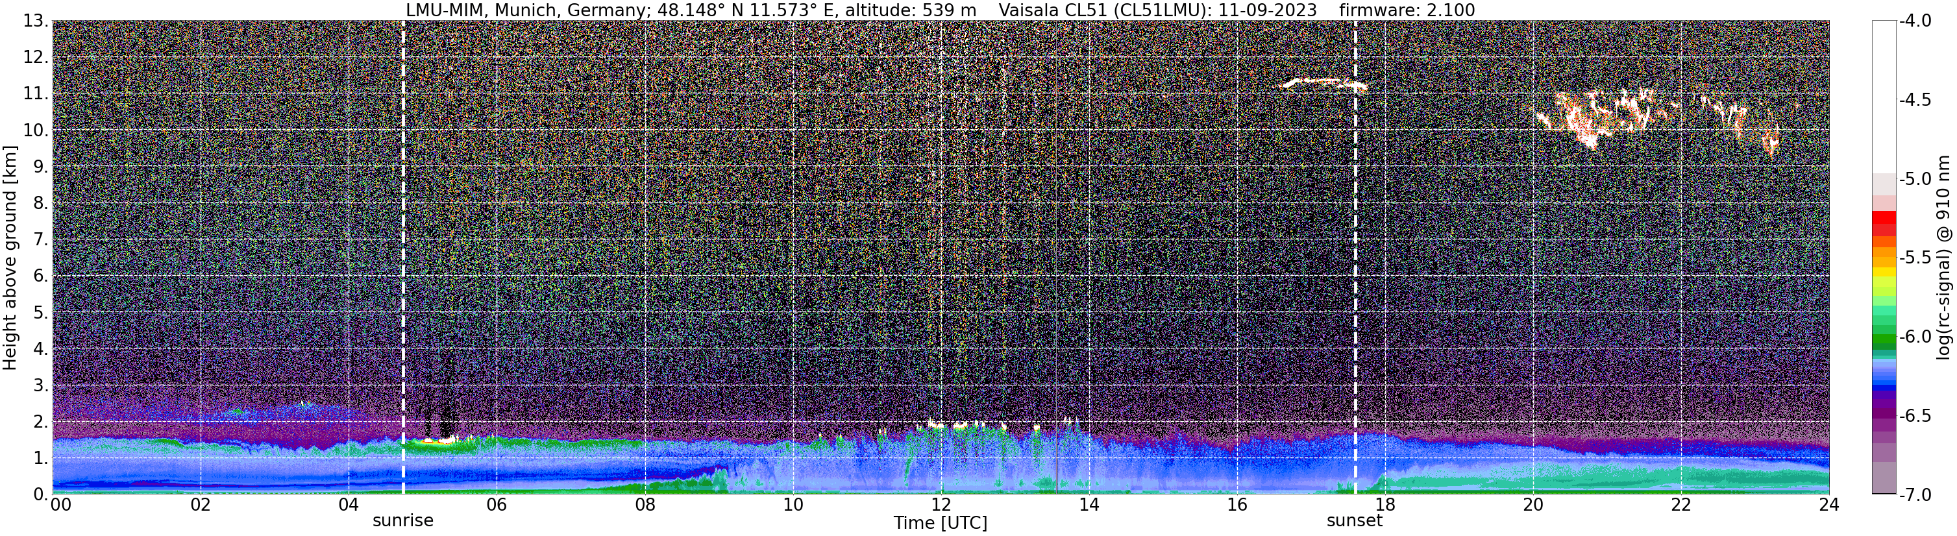Click the time axis tick label 08

coord(645,505)
